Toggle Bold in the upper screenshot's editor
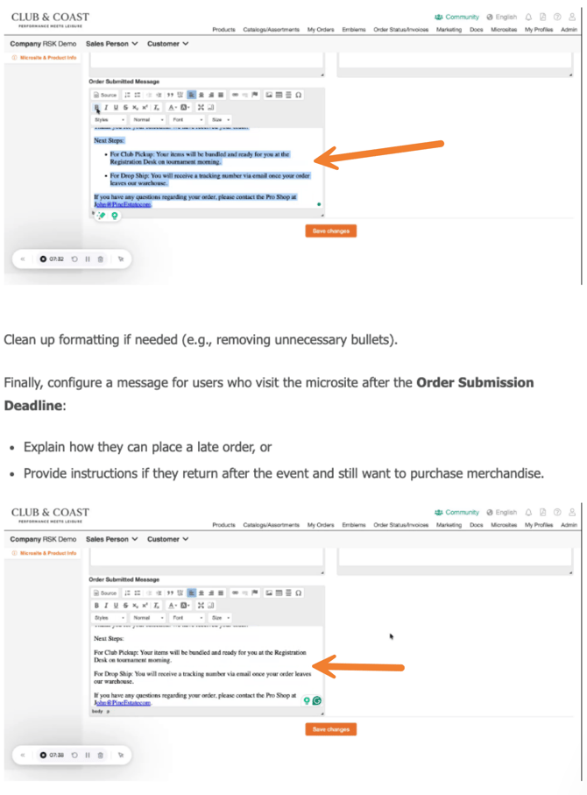This screenshot has width=587, height=795. (x=96, y=106)
